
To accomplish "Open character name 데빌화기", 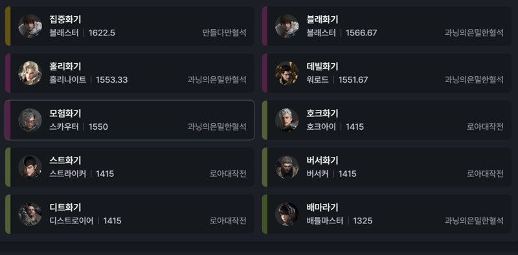I will tap(322, 66).
